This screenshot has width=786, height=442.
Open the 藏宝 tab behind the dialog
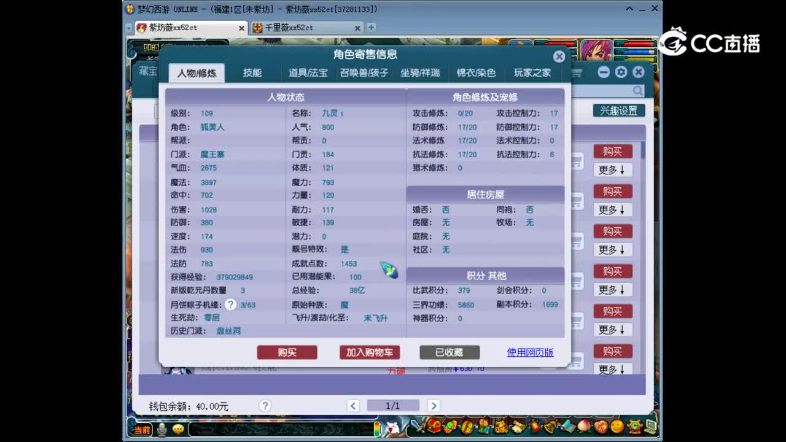148,72
